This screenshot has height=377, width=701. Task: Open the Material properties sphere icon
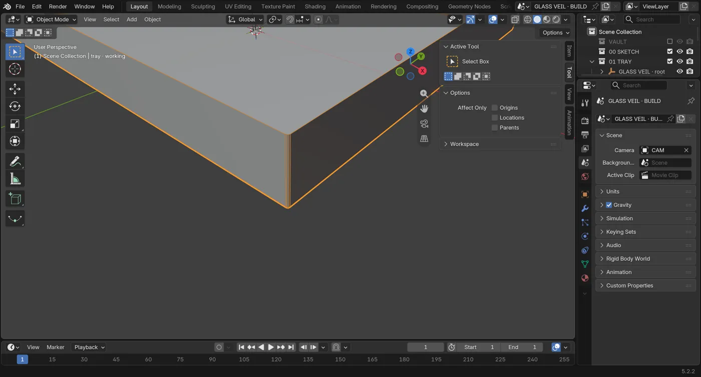pos(585,278)
